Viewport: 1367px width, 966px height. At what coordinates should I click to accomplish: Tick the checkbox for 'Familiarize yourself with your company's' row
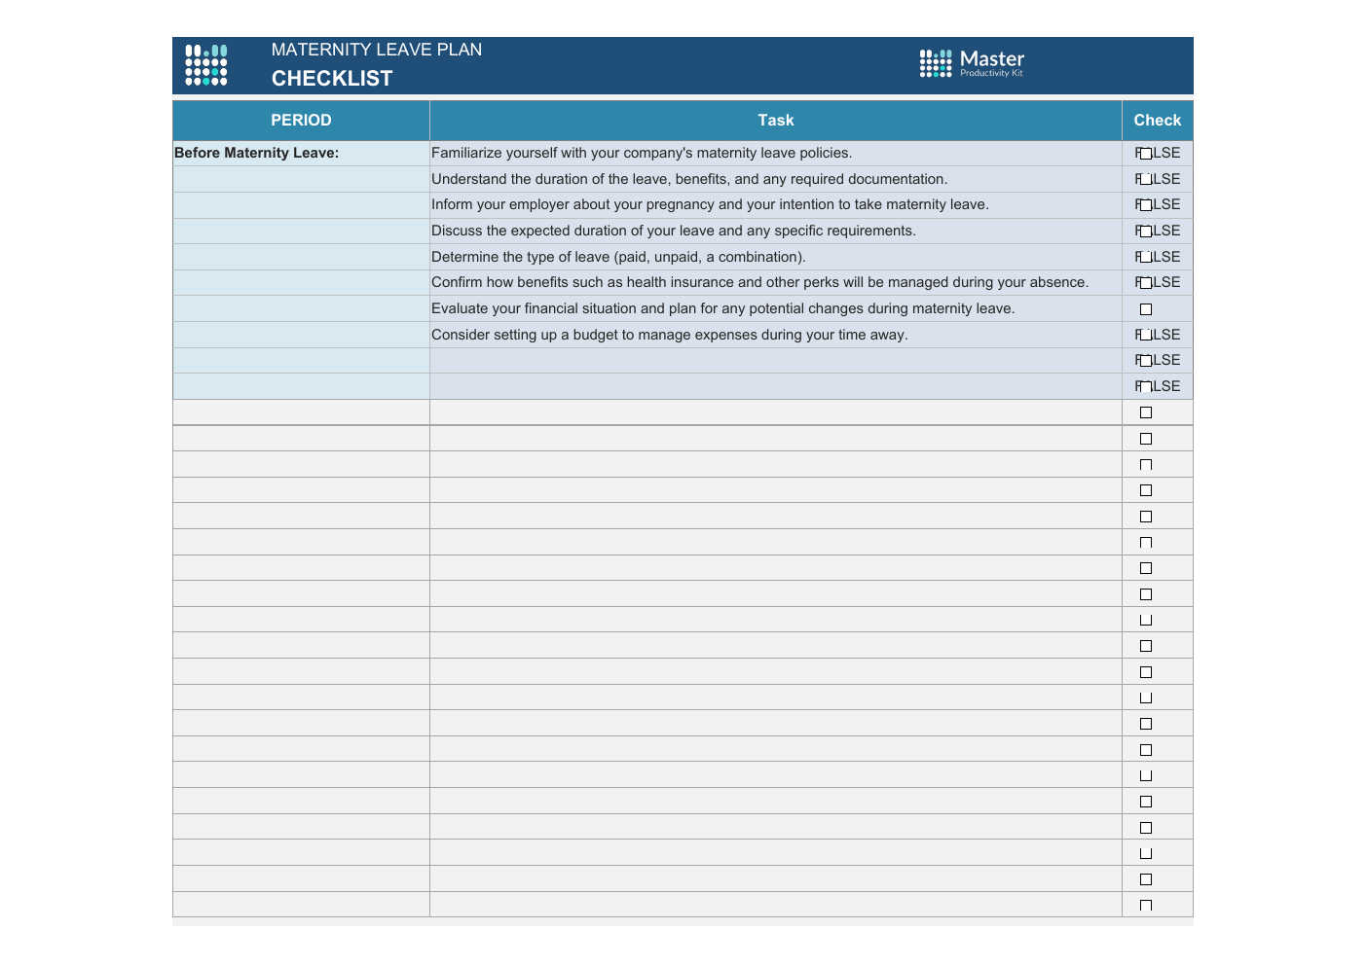point(1146,154)
